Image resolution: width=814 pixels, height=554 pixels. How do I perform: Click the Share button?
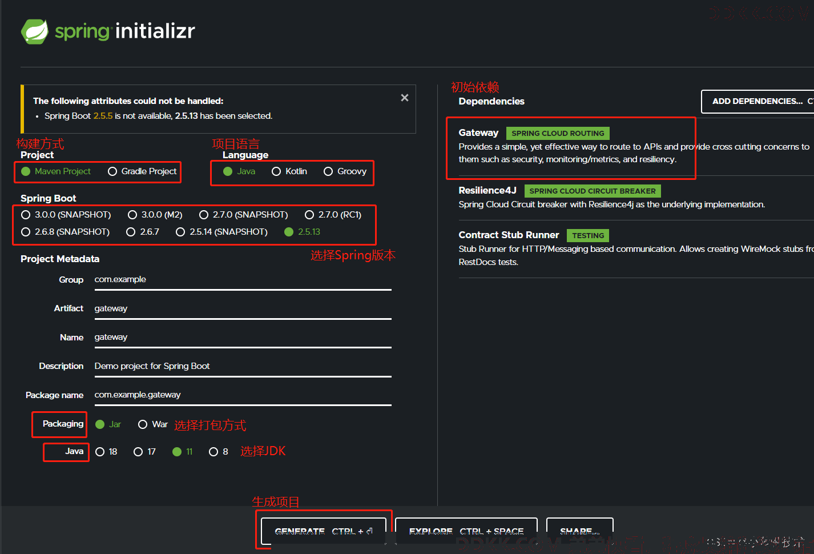580,531
